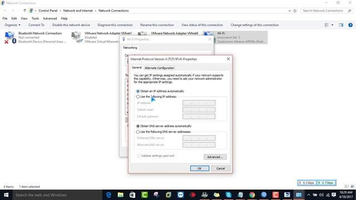Image resolution: width=356 pixels, height=200 pixels.
Task: Switch to Alternate Configuration tab
Action: pyautogui.click(x=160, y=68)
